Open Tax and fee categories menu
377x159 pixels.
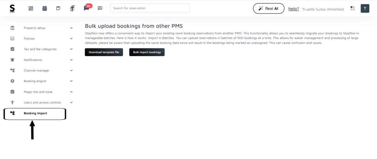click(40, 49)
